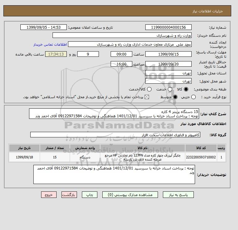238x230 pixels.
Task: Click the goods group field کامپیوتر و فناوری اطلاعات
Action: point(115,135)
